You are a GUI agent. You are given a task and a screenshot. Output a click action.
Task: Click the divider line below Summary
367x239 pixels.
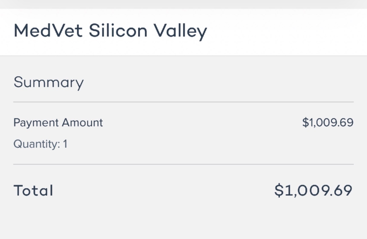[183, 102]
